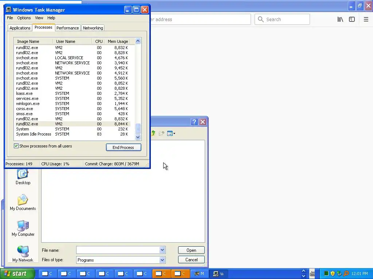Toggle the Firefox sidebars icon
The width and height of the screenshot is (373, 279).
pyautogui.click(x=352, y=20)
